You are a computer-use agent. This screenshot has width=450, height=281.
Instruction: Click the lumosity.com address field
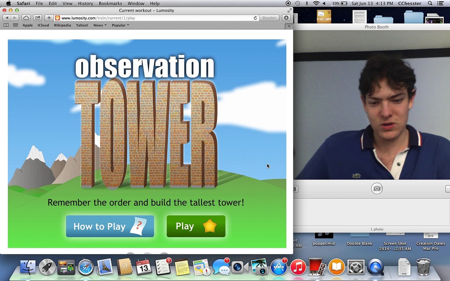tap(156, 18)
